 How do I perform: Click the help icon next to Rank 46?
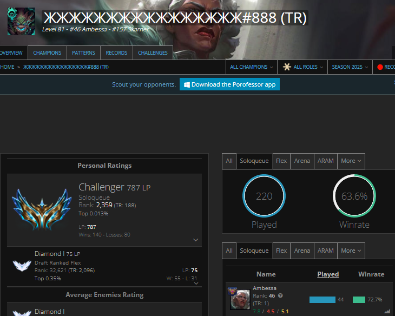(x=280, y=295)
